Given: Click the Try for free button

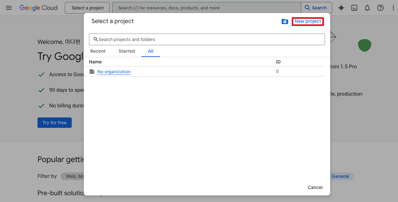Looking at the screenshot, I should pos(54,123).
